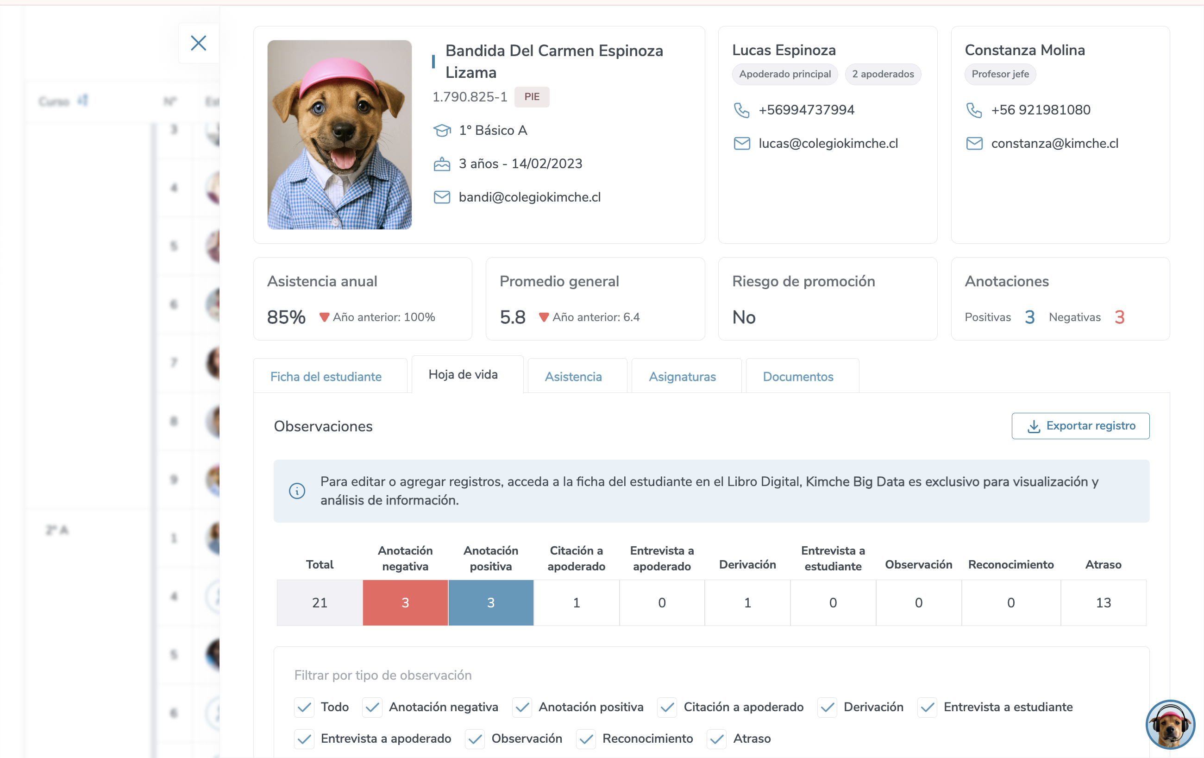
Task: Close the student detail panel with X
Action: point(199,43)
